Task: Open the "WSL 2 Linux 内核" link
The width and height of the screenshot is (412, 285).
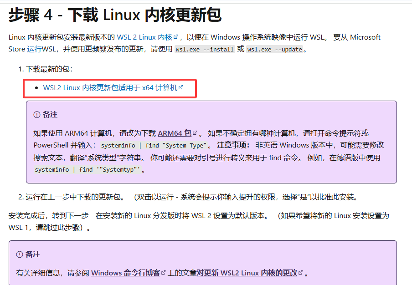Action: 144,37
